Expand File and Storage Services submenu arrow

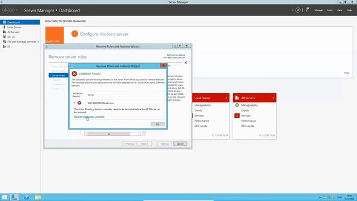click(x=38, y=41)
